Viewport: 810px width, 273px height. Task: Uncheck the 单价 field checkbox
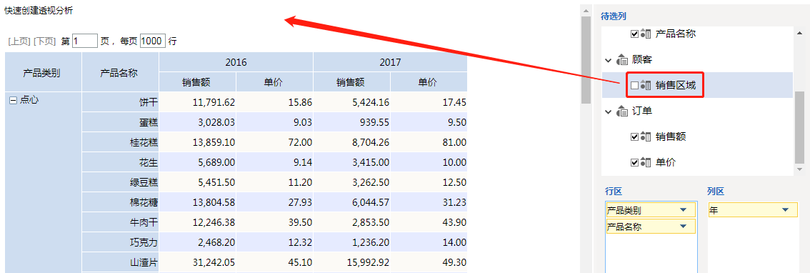pyautogui.click(x=634, y=163)
